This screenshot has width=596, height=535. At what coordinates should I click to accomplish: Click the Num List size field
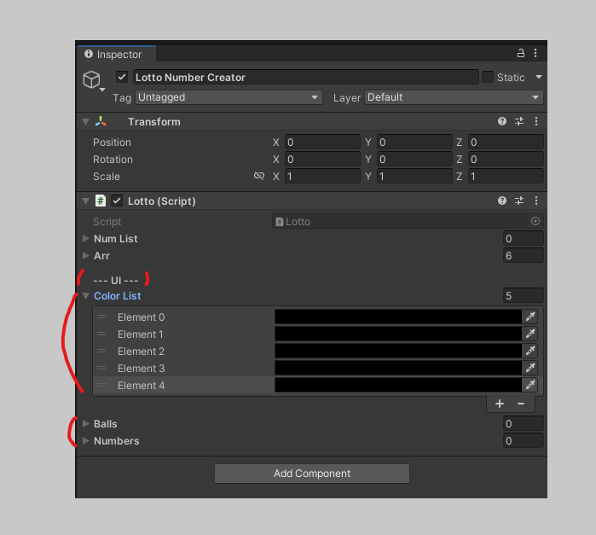point(523,239)
